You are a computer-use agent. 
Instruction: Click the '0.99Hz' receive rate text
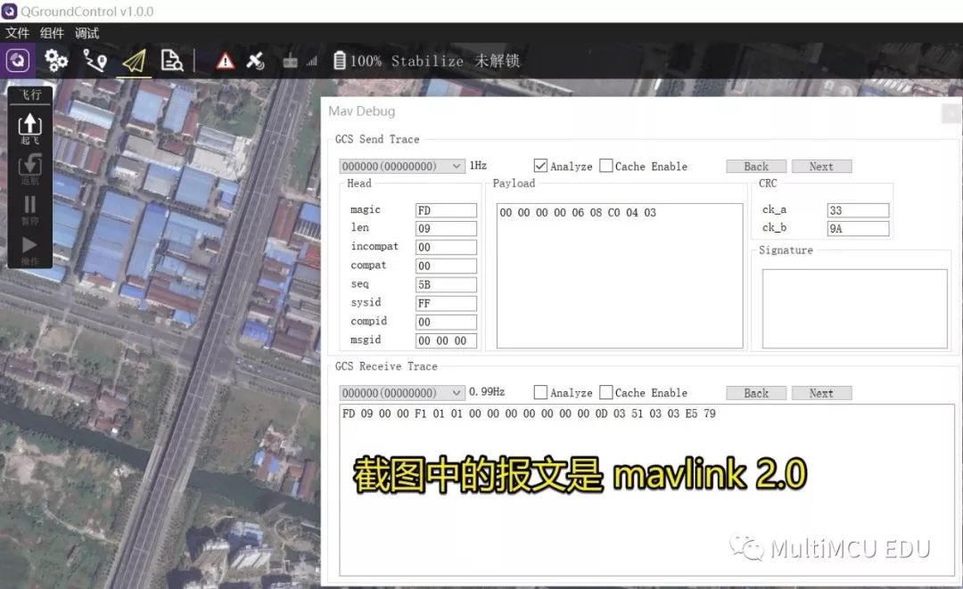(487, 392)
